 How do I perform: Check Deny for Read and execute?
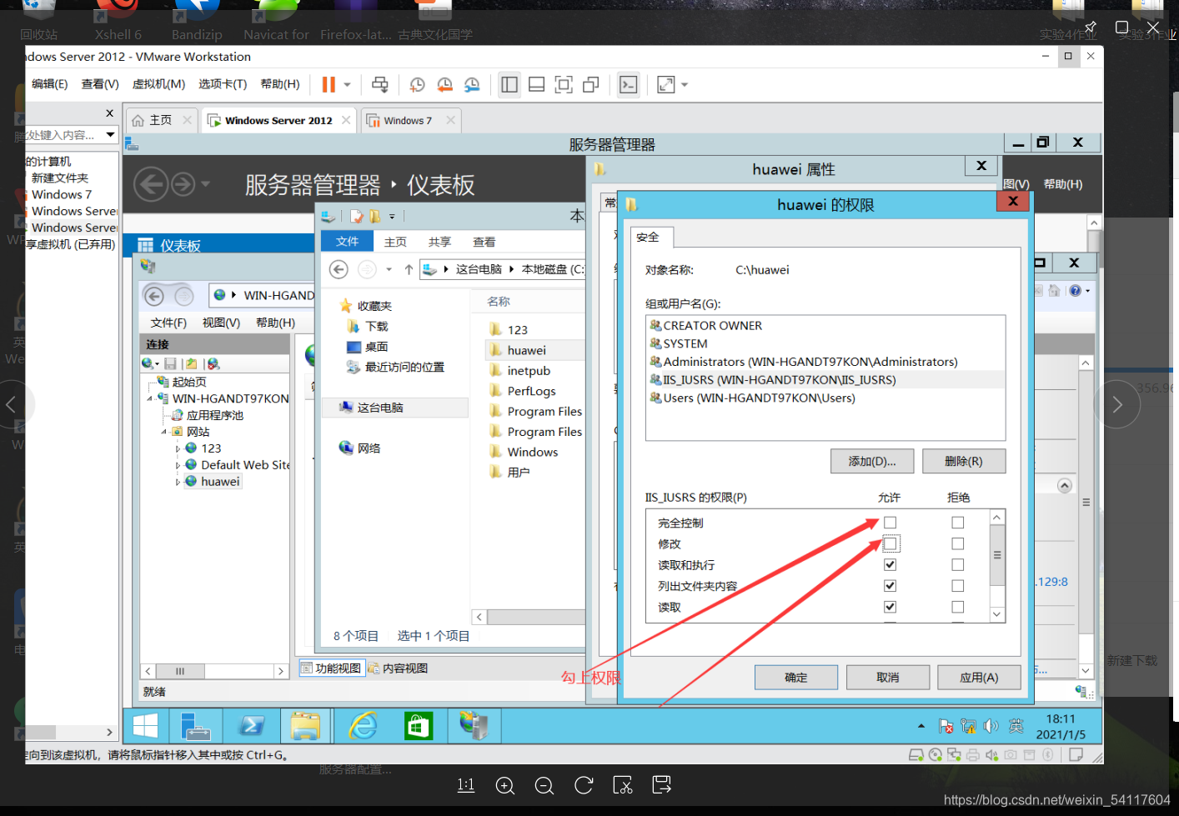(957, 564)
